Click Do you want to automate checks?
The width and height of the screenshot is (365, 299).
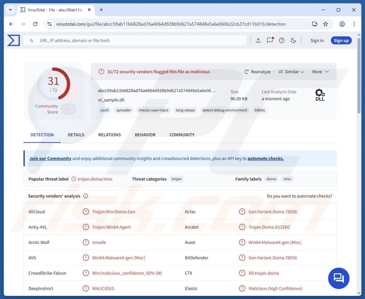299,196
